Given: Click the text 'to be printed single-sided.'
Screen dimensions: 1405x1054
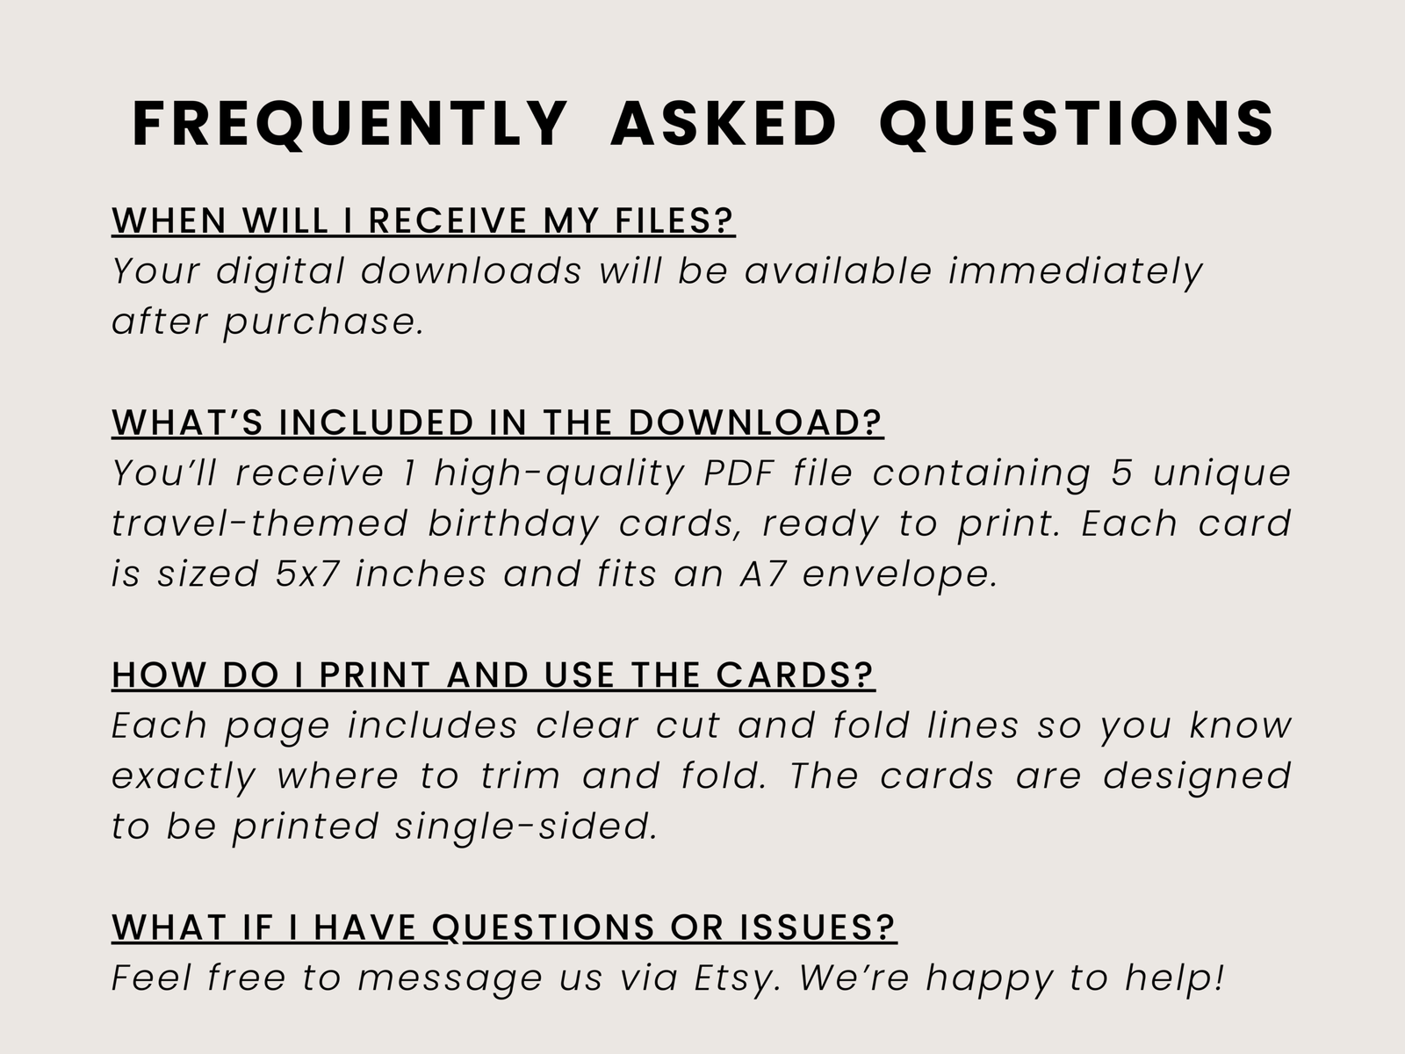Looking at the screenshot, I should (385, 827).
